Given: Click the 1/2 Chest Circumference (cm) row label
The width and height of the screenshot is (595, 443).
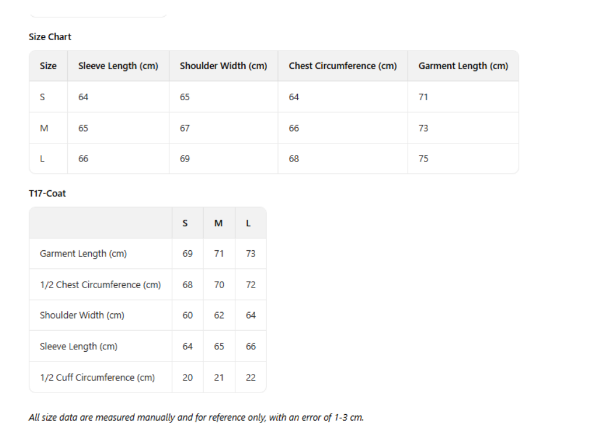Looking at the screenshot, I should click(x=100, y=285).
